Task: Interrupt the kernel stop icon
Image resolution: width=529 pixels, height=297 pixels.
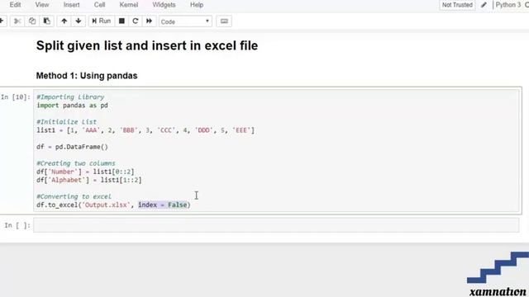Action: click(x=122, y=21)
